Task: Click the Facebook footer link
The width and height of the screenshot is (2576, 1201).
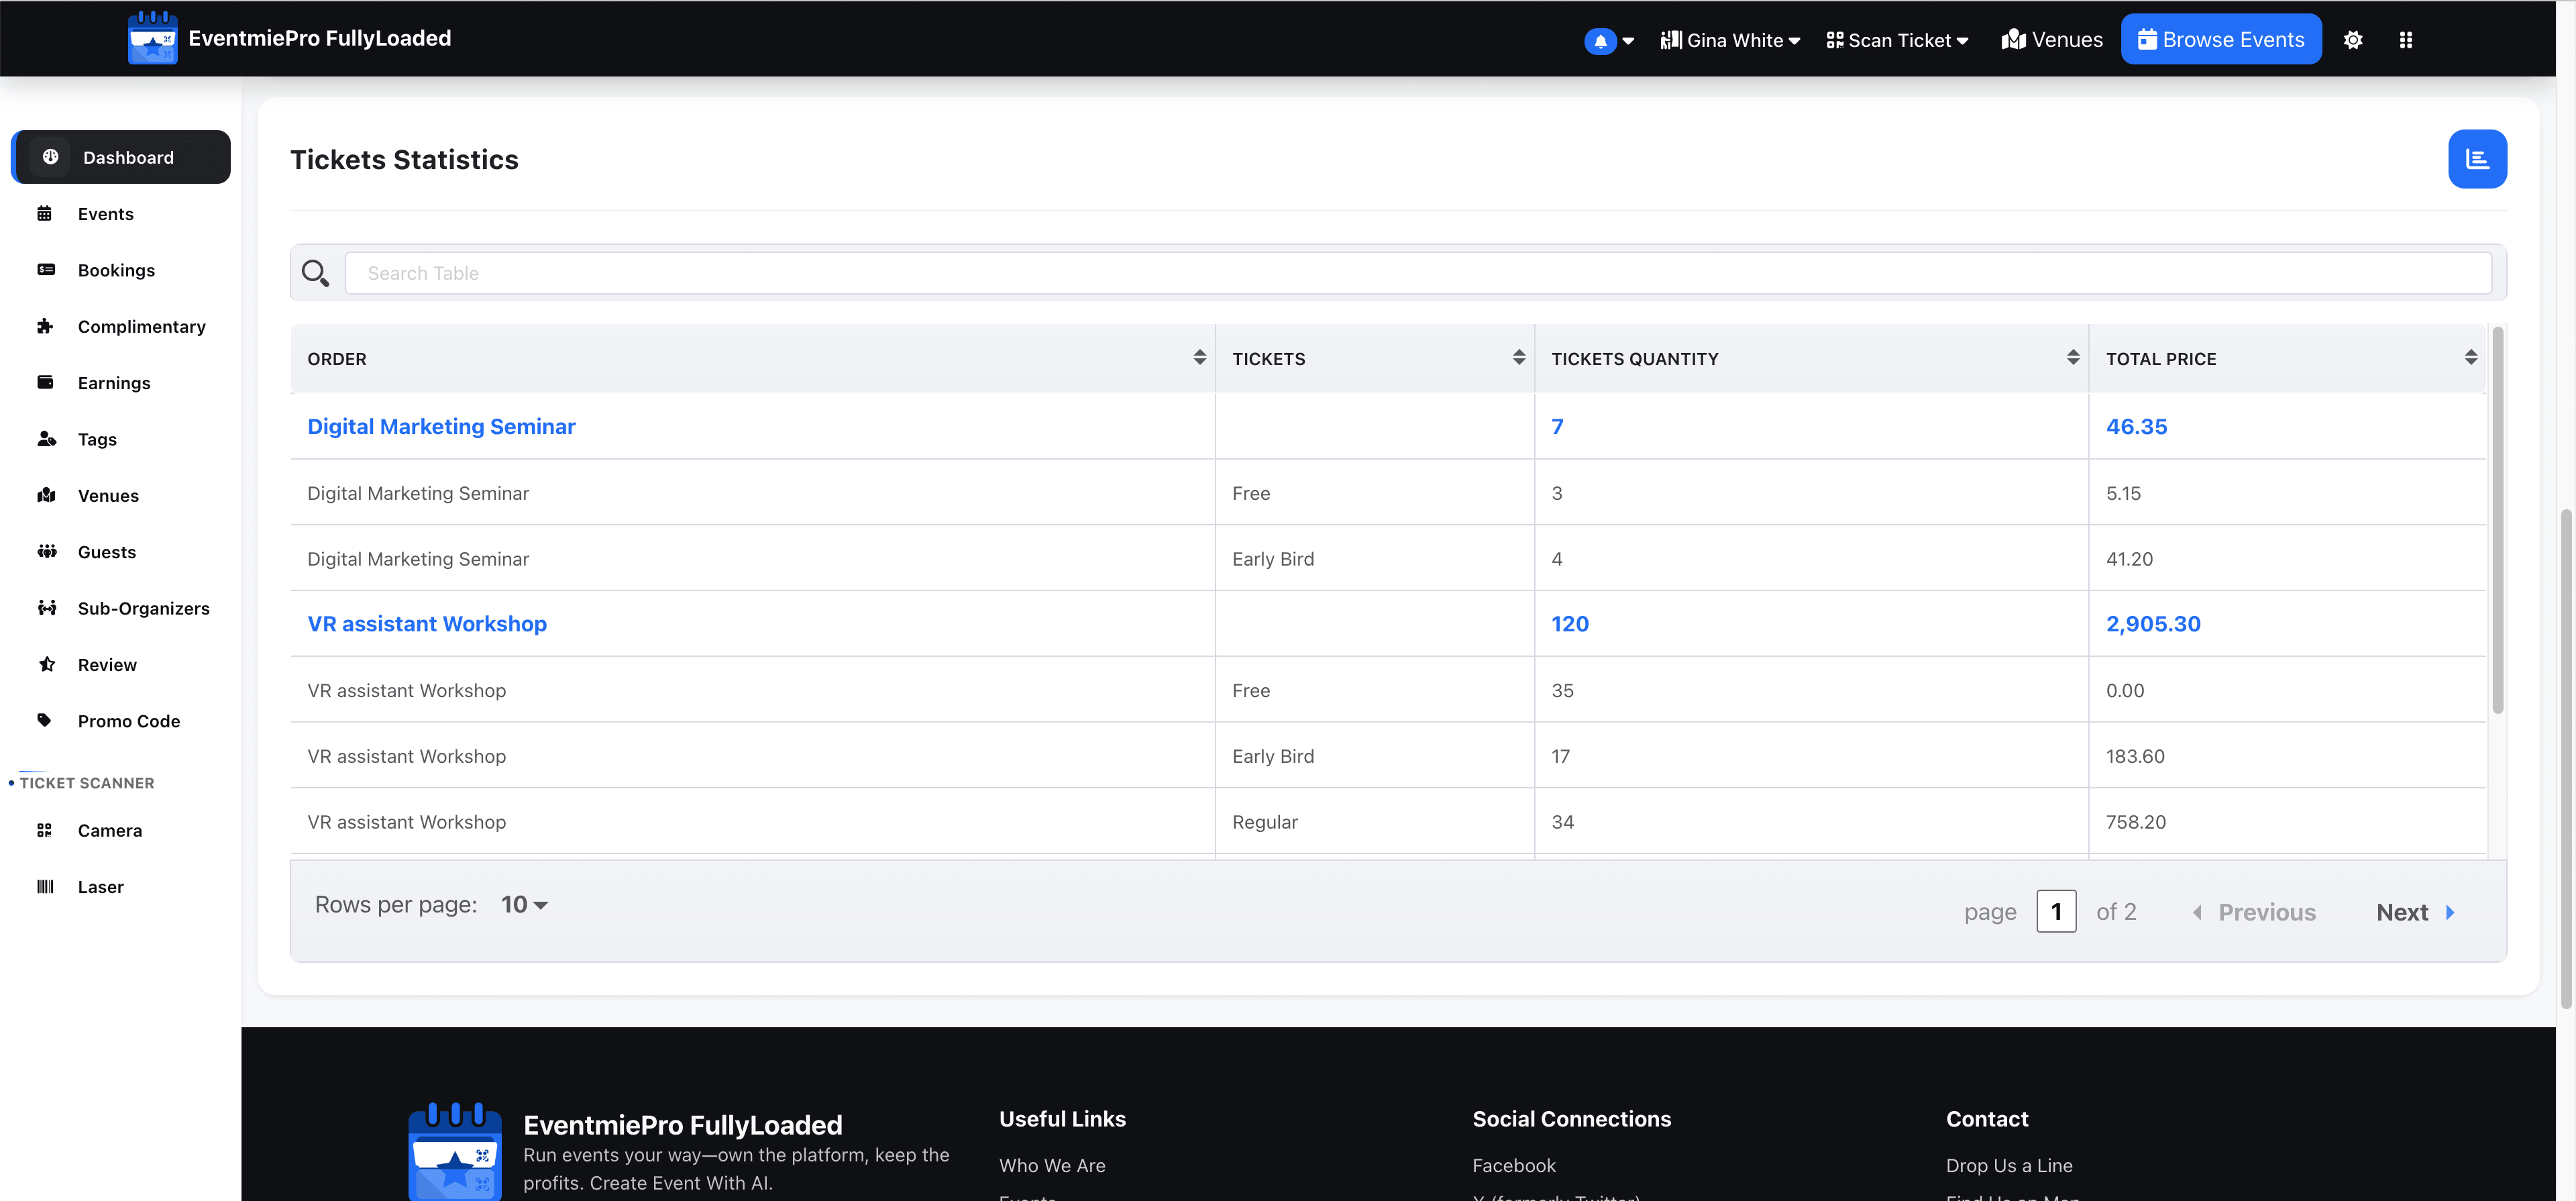Action: point(1514,1165)
